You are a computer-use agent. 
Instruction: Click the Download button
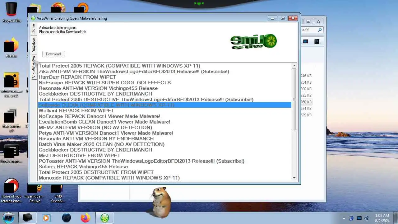53,54
